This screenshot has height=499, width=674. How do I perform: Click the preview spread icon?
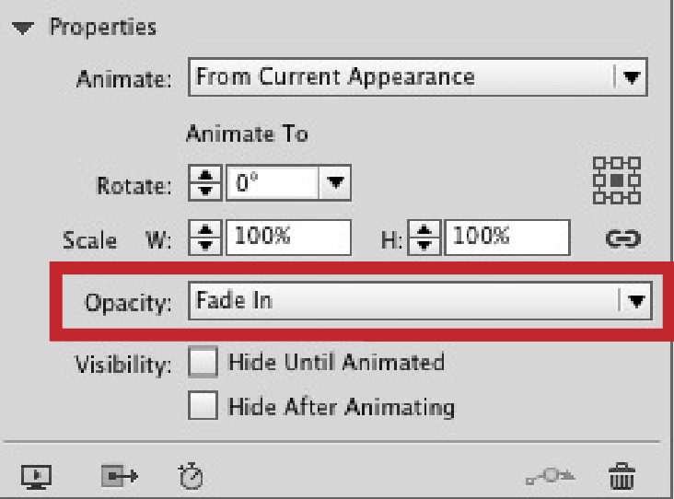tap(36, 476)
